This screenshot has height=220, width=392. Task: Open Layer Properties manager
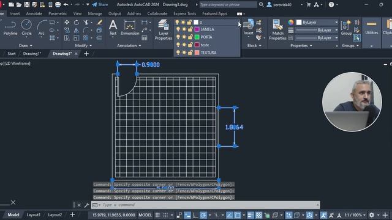[x=164, y=30]
